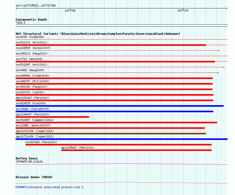Select the Cytogenetic Bands track title

pos(31,19)
